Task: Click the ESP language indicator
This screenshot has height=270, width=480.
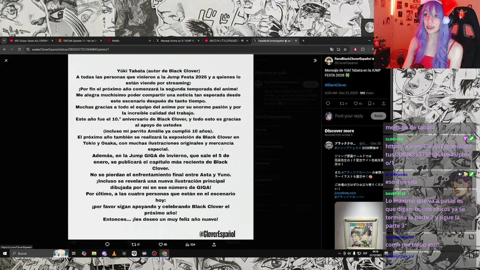Action: coord(366,253)
